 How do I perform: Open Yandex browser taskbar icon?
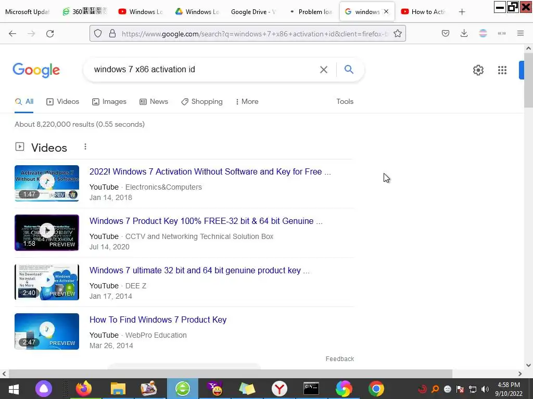[279, 389]
